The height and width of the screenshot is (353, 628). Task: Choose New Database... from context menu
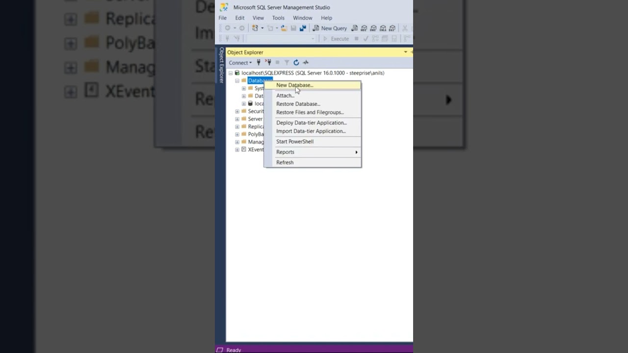(x=313, y=85)
